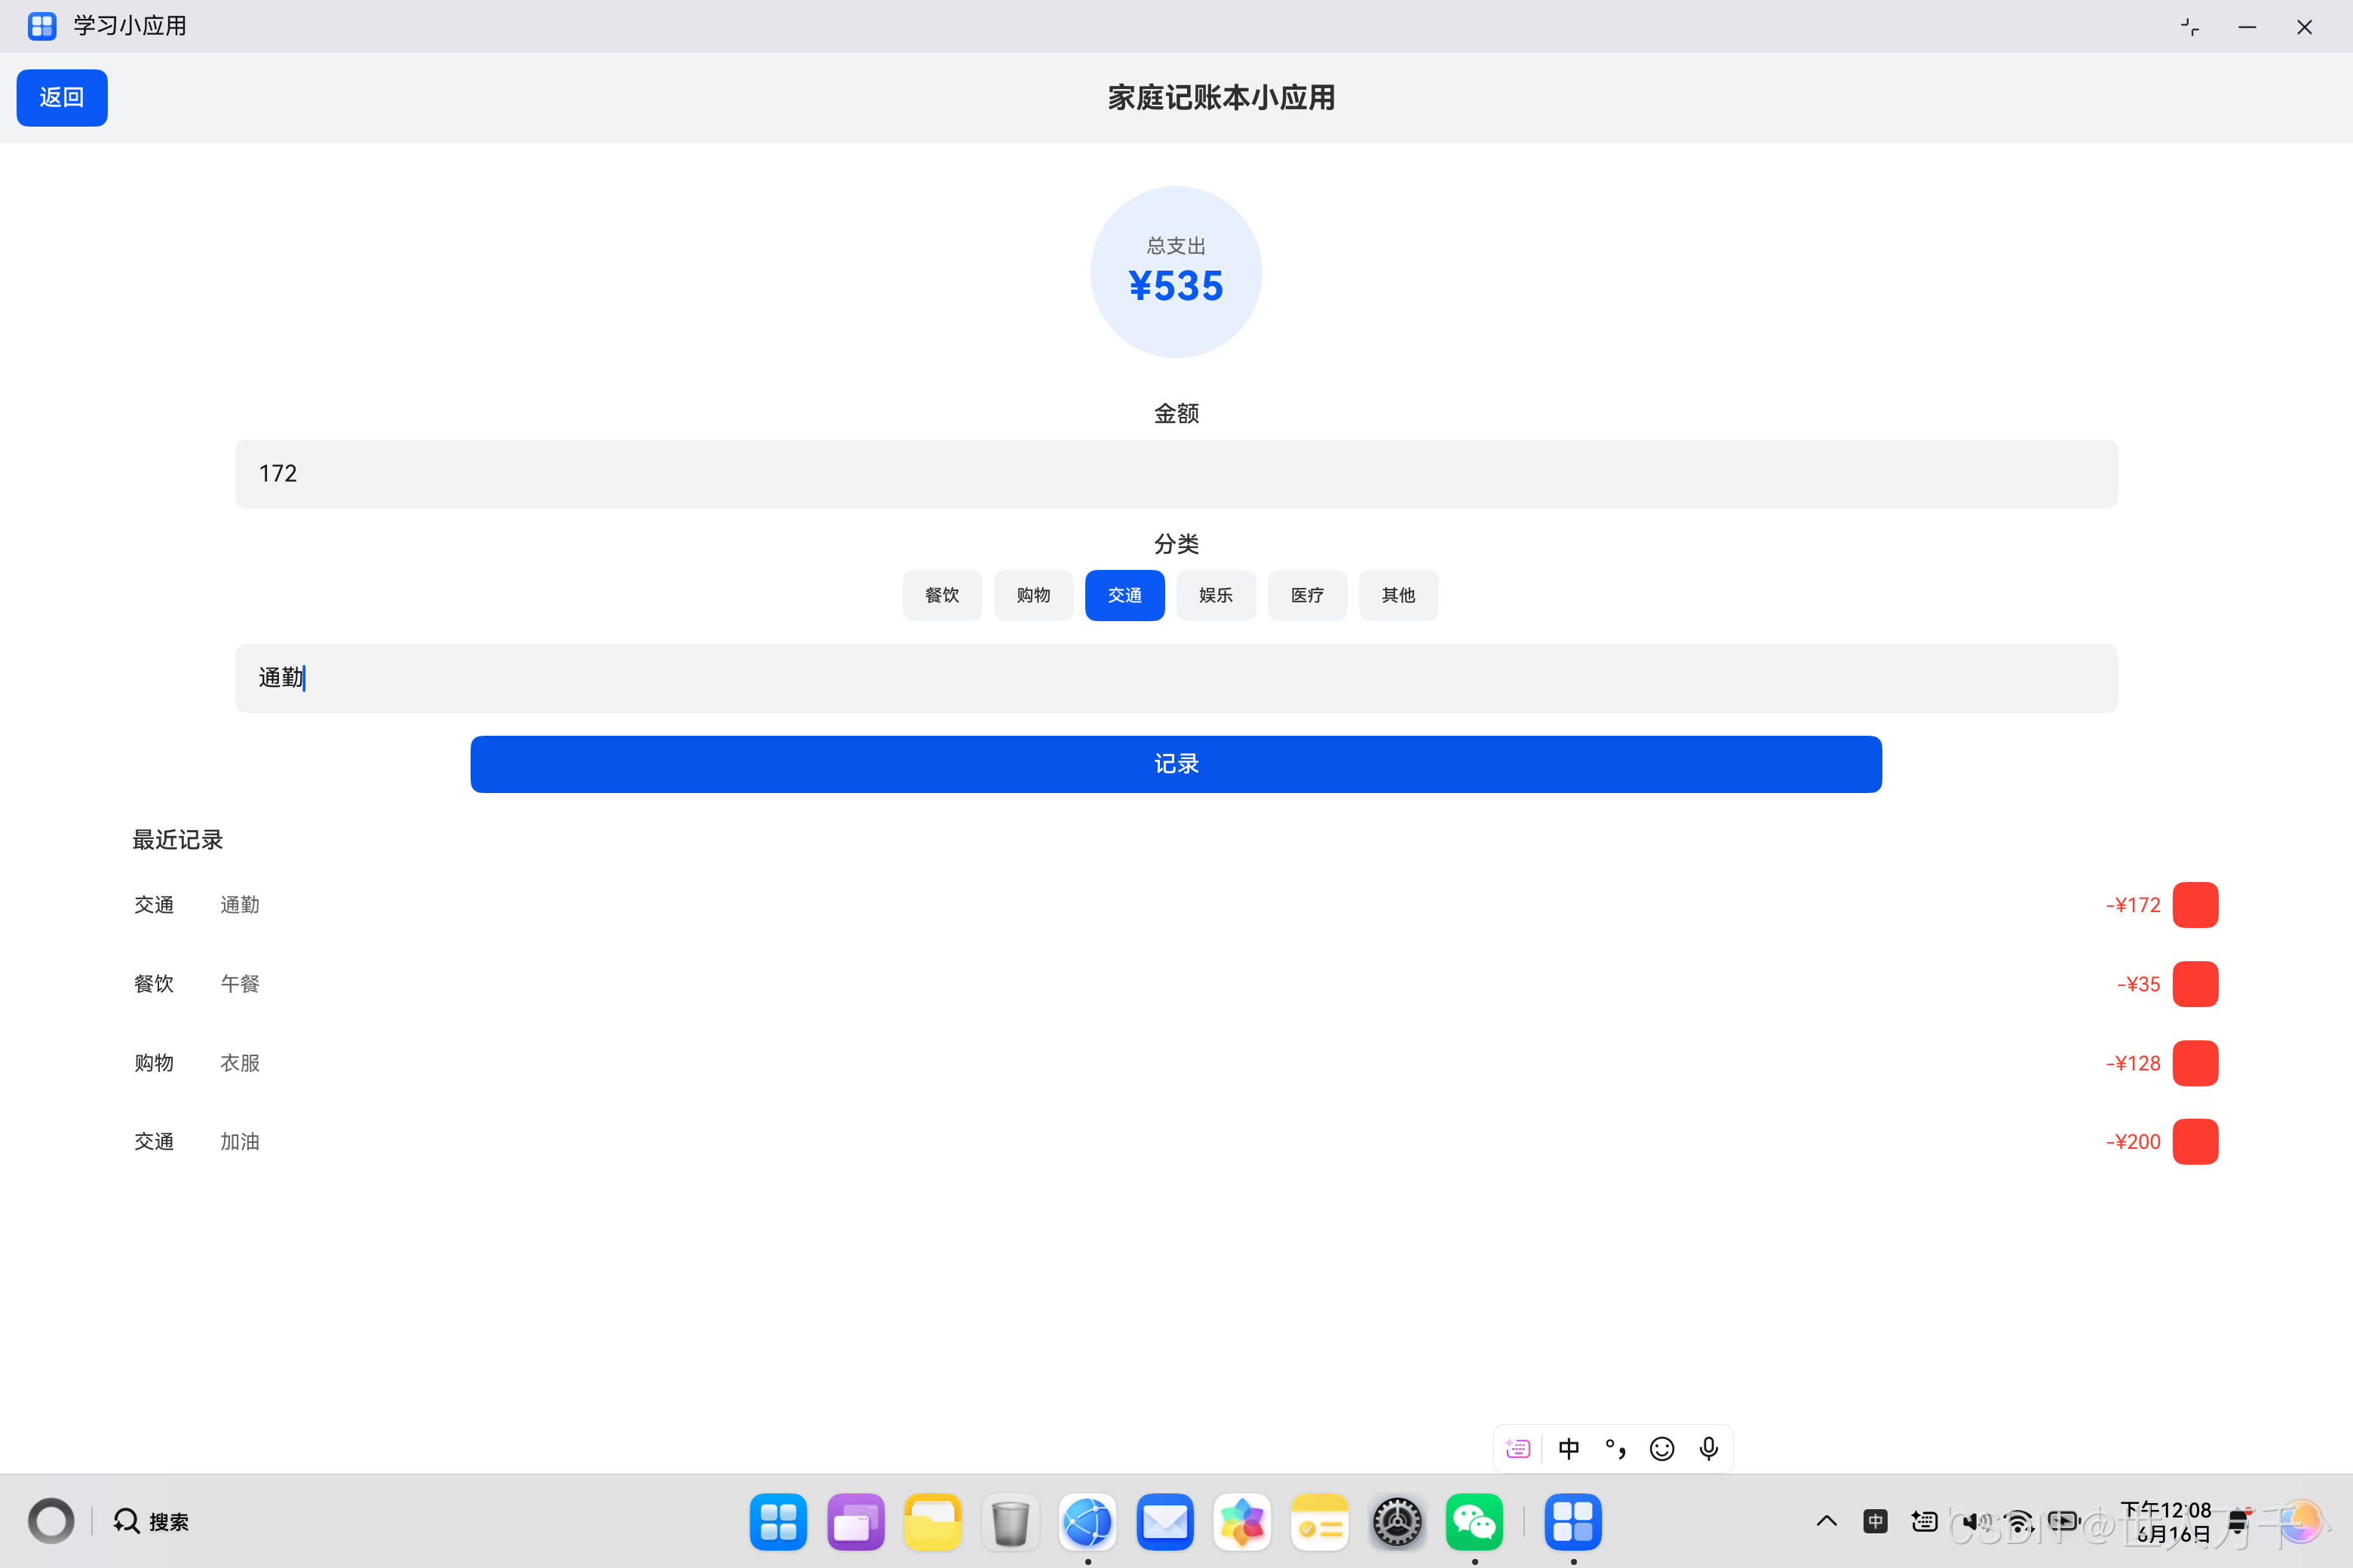This screenshot has height=1568, width=2353.
Task: Click the -¥128 amount
Action: (2133, 1063)
